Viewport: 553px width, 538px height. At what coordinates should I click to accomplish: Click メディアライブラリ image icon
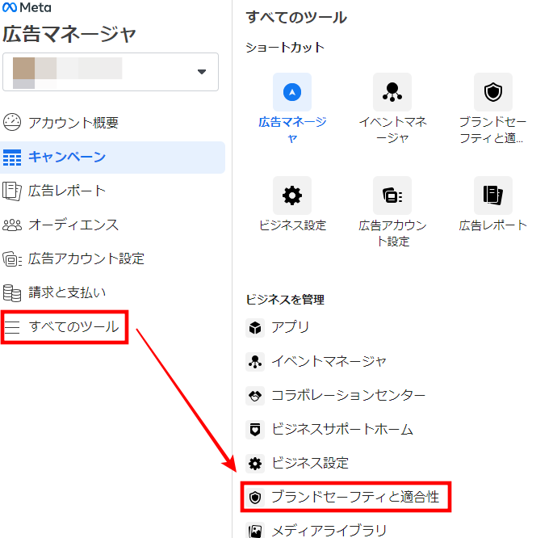pyautogui.click(x=255, y=530)
